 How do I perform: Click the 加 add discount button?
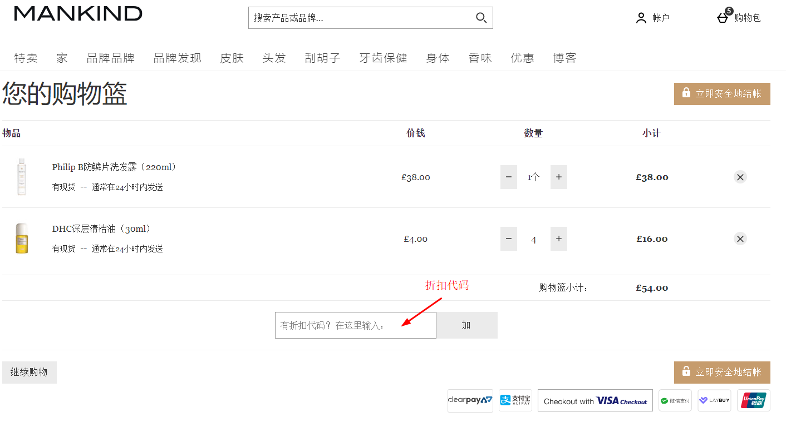coord(466,325)
